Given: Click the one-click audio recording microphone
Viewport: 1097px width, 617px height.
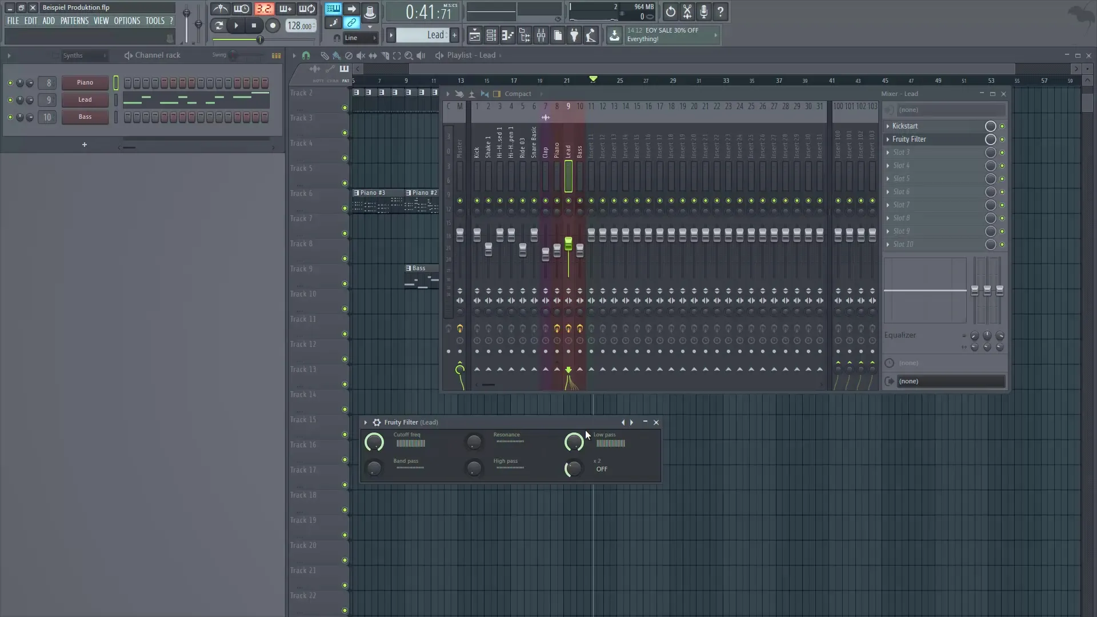Looking at the screenshot, I should pyautogui.click(x=704, y=11).
